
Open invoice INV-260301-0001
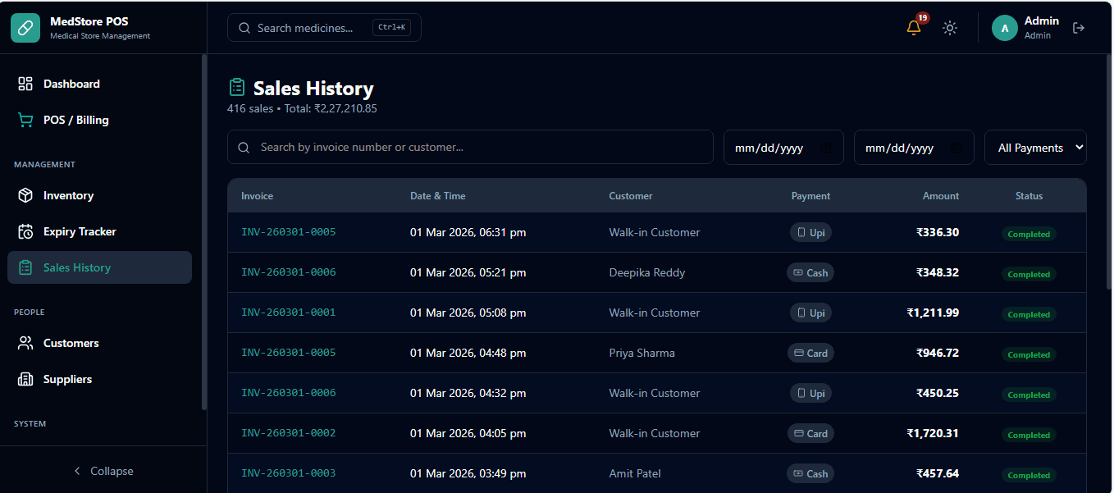[288, 313]
